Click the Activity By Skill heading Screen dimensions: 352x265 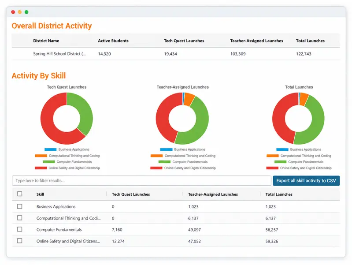[x=39, y=76]
